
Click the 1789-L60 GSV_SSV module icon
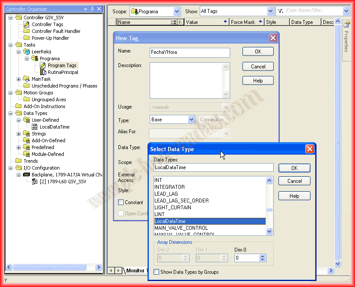tap(35, 182)
